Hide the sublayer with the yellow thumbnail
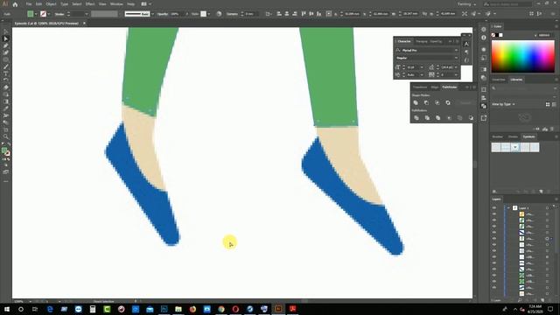560x315 pixels. tap(494, 213)
